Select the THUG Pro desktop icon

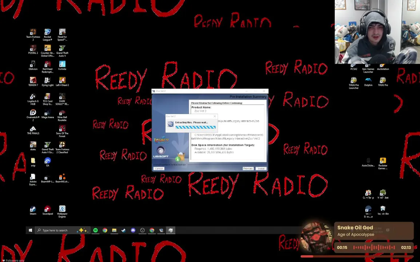click(383, 82)
